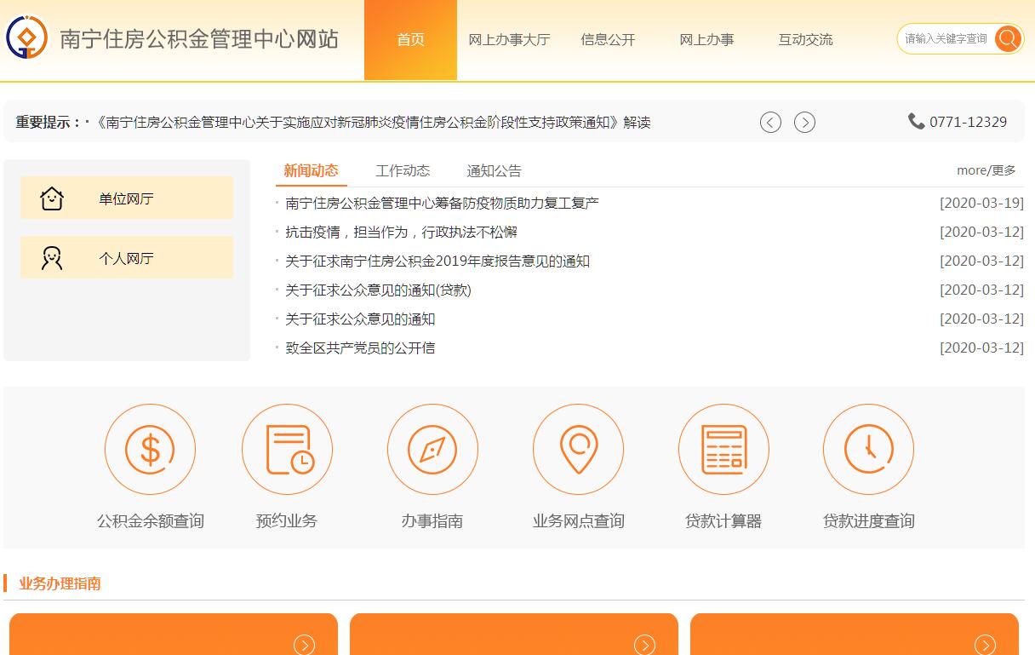Enter the 个人网厅 portal button

pyautogui.click(x=127, y=258)
